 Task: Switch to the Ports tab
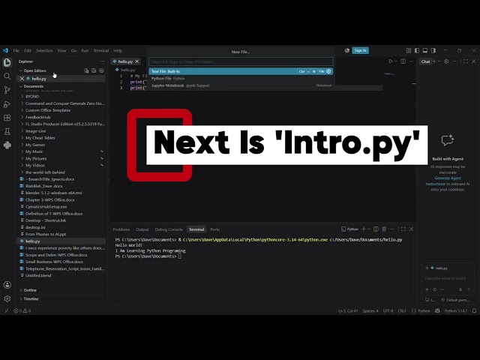(215, 229)
